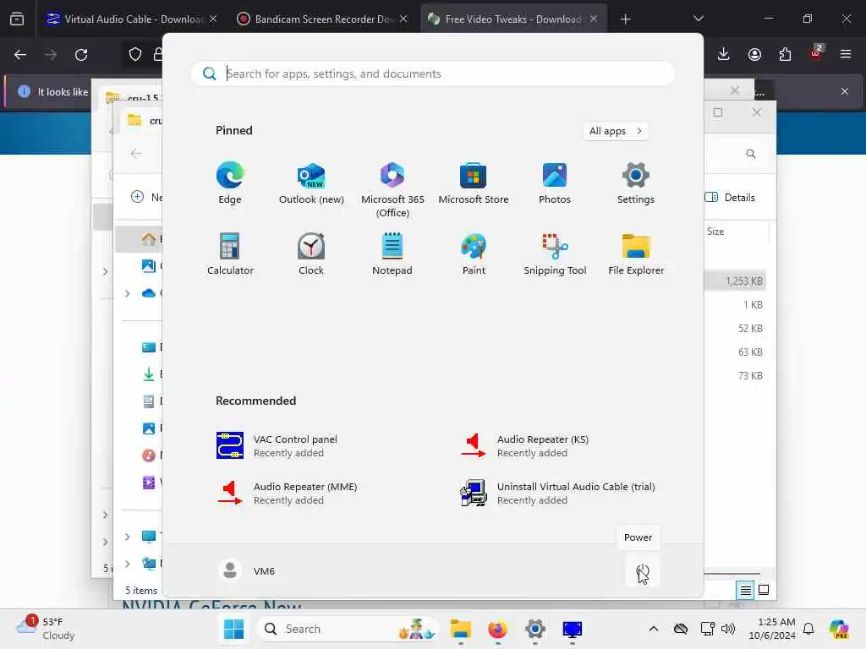This screenshot has height=649, width=866.
Task: Open a new browser tab
Action: pyautogui.click(x=625, y=19)
